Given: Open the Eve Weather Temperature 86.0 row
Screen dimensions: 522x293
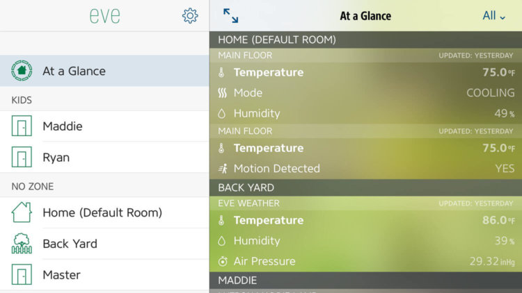Looking at the screenshot, I should point(366,220).
